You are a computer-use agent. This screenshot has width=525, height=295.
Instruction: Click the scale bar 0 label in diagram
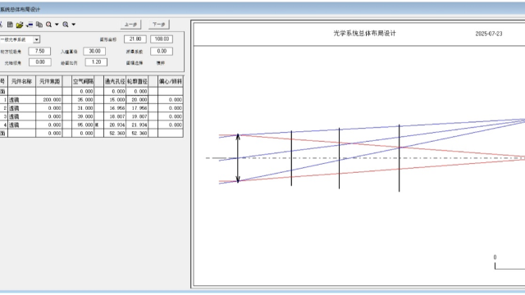click(x=495, y=256)
